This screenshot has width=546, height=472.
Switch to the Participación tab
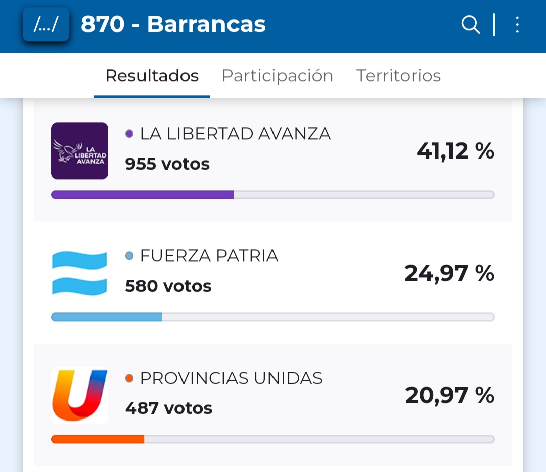coord(277,76)
